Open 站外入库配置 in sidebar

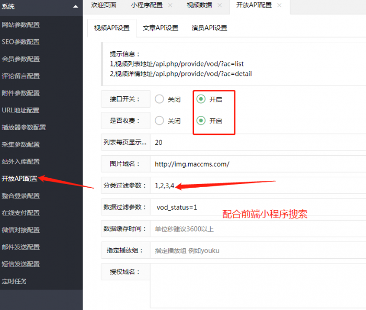[x=20, y=162]
